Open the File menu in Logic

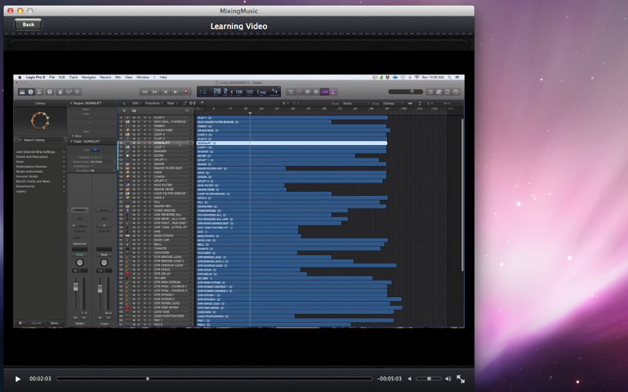pos(52,77)
